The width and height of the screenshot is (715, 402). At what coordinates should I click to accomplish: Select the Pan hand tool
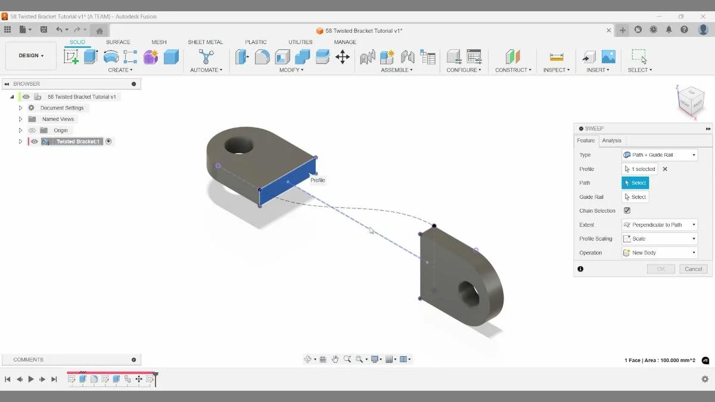pyautogui.click(x=335, y=359)
